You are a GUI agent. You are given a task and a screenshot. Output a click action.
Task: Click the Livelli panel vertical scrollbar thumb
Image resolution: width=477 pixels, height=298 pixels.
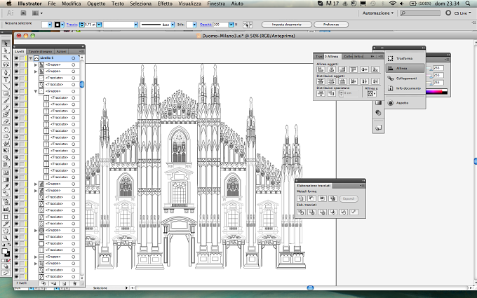(x=82, y=84)
